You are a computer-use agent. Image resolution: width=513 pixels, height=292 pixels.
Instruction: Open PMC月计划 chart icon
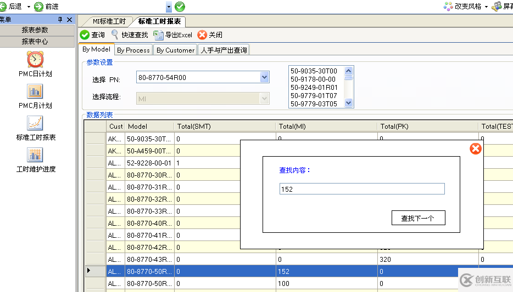(x=35, y=91)
